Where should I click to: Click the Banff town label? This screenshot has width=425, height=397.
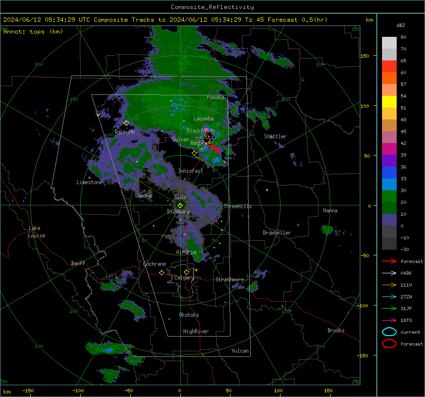pos(78,263)
